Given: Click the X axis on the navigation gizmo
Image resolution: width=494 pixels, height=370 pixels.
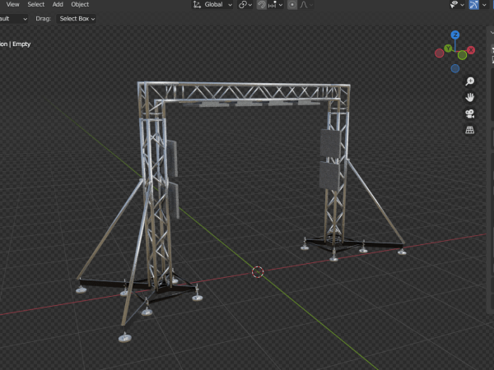Looking at the screenshot, I should coord(471,49).
